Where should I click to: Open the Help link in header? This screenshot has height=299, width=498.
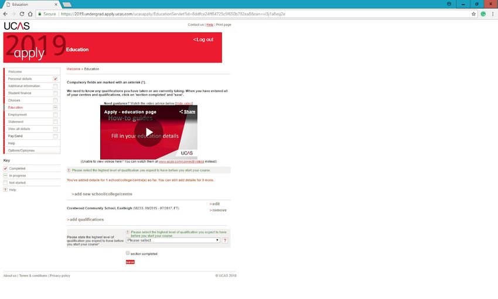210,25
